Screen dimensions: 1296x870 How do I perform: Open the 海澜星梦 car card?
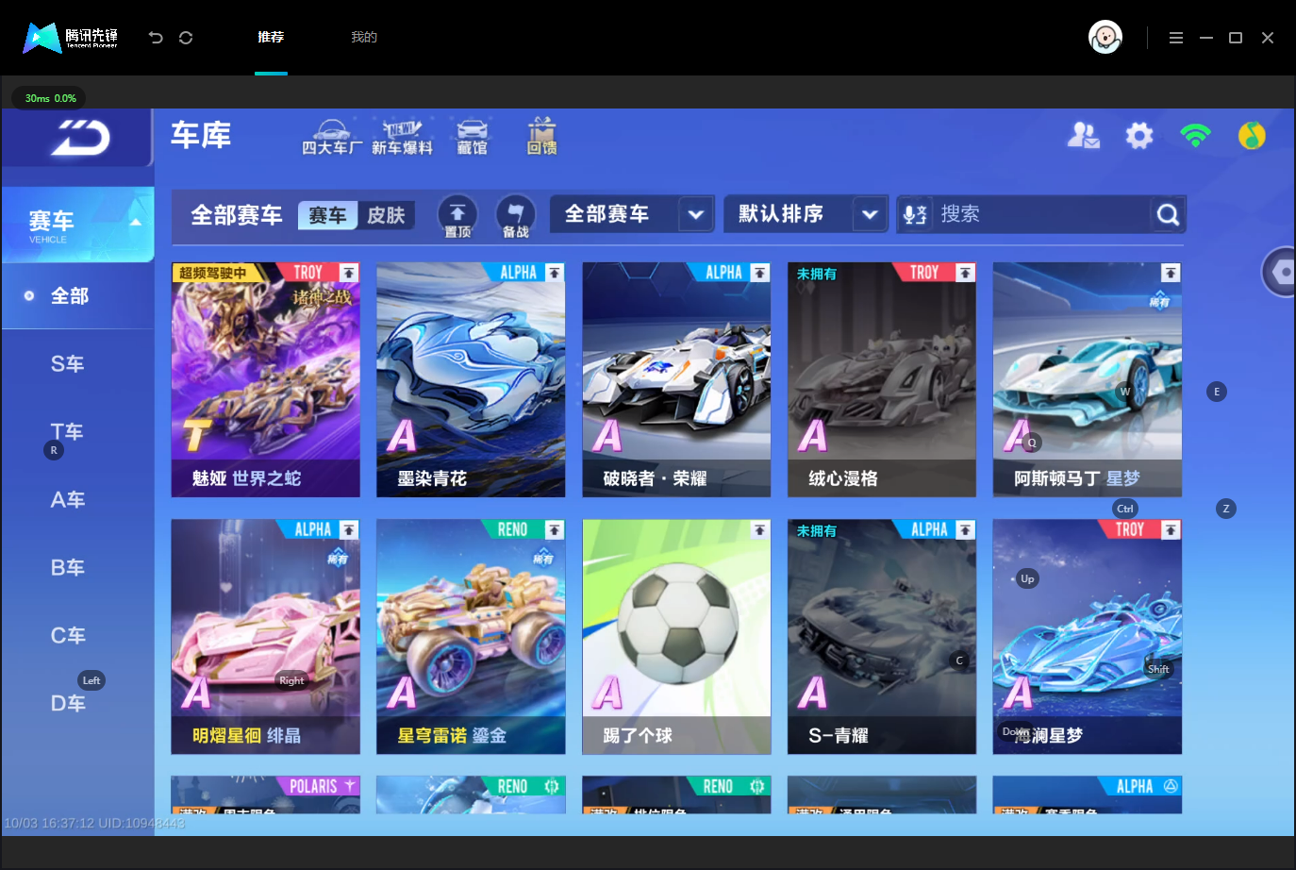[x=1088, y=637]
